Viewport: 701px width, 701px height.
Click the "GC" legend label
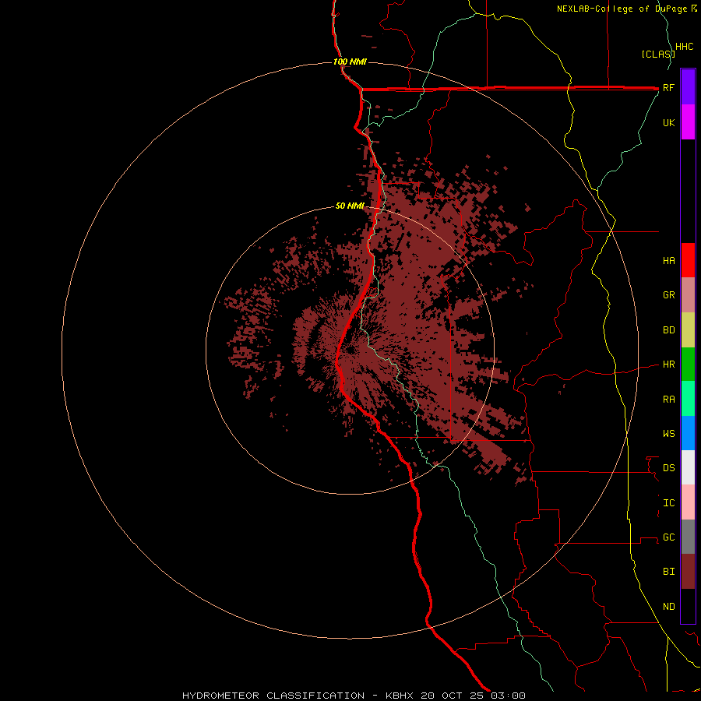pos(668,537)
